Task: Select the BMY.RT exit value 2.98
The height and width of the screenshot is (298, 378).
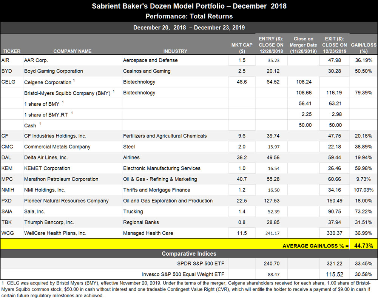Action: 337,114
